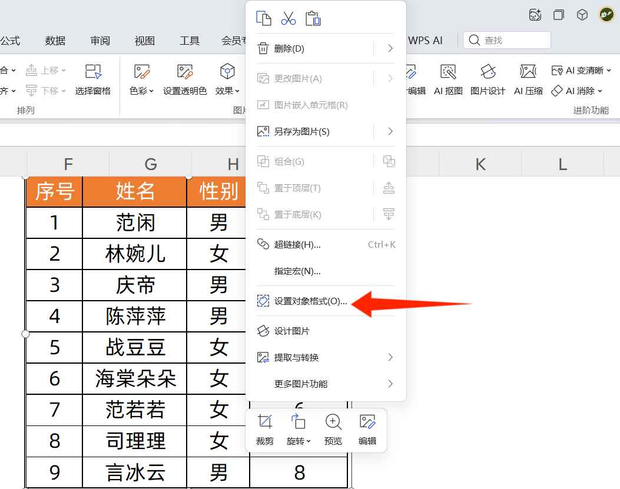
Task: Click the cell containing 战豆豆
Action: (x=134, y=348)
